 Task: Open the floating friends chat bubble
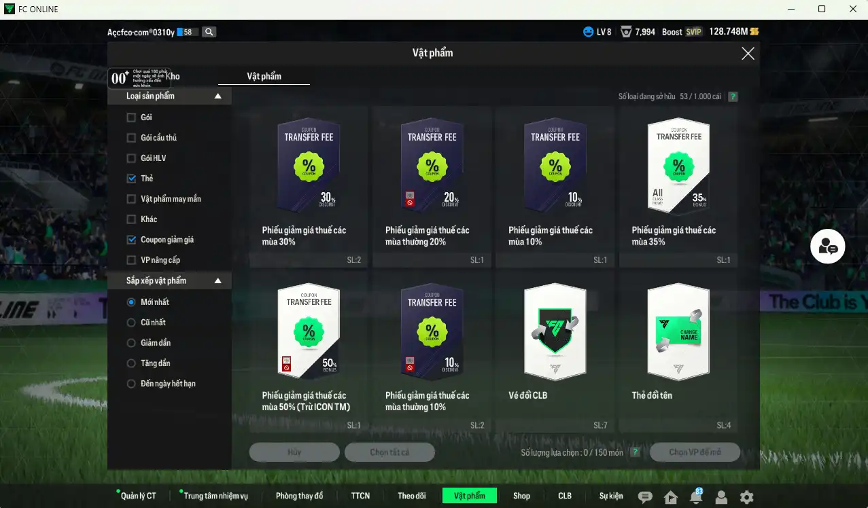828,247
